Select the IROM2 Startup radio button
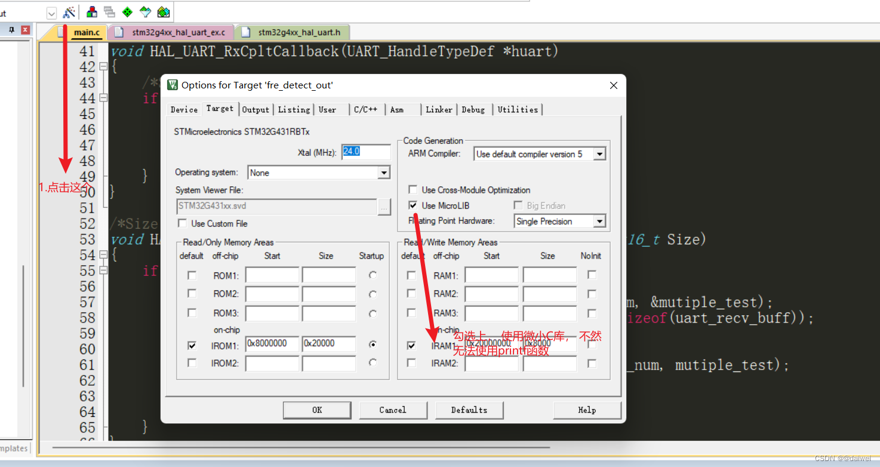This screenshot has height=467, width=880. tap(373, 362)
